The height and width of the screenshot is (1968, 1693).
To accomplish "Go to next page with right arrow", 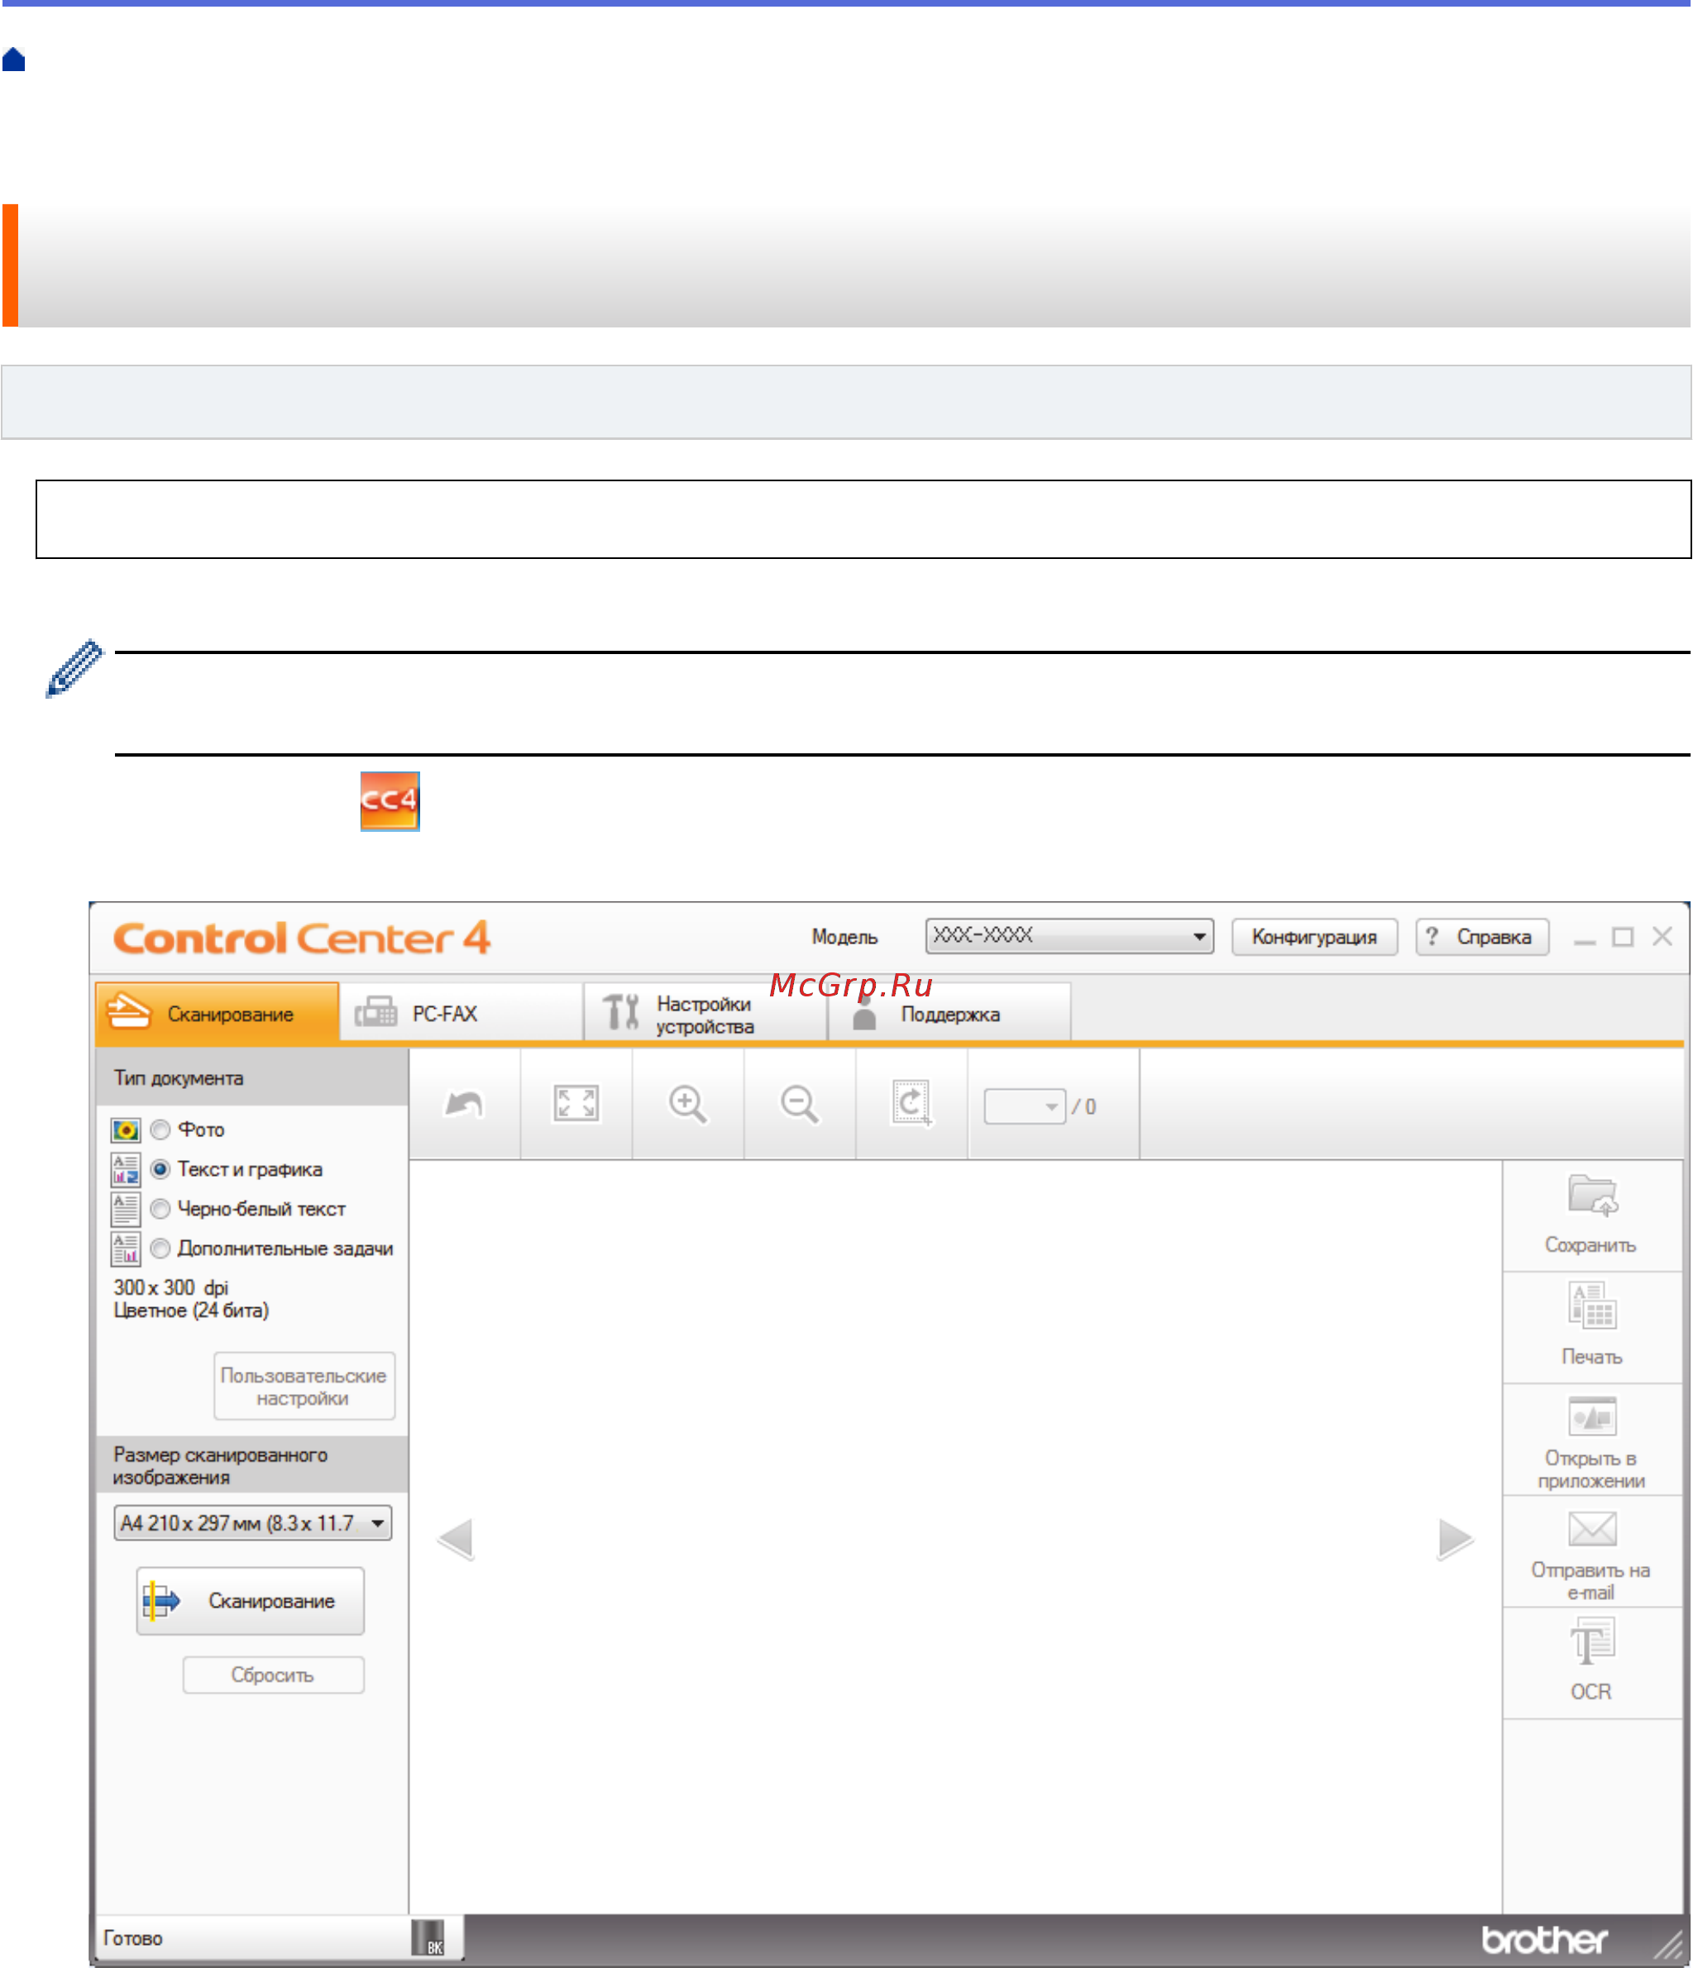I will coord(1456,1540).
